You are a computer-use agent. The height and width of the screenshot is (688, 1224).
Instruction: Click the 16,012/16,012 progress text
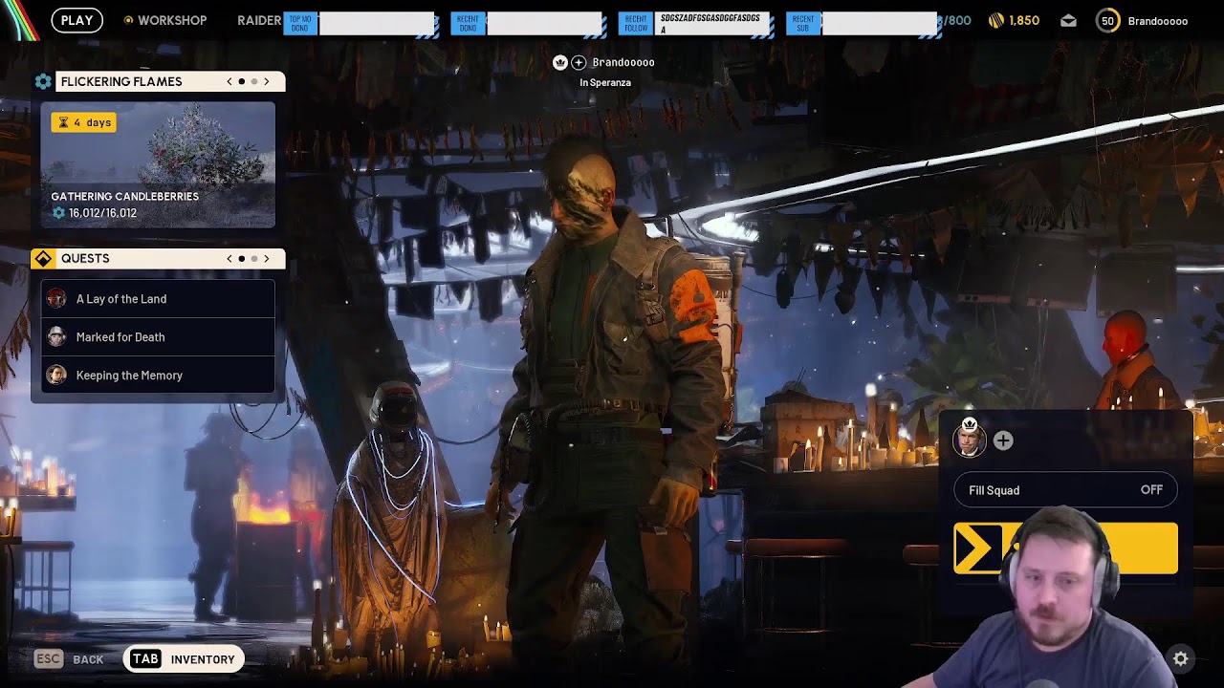point(102,213)
